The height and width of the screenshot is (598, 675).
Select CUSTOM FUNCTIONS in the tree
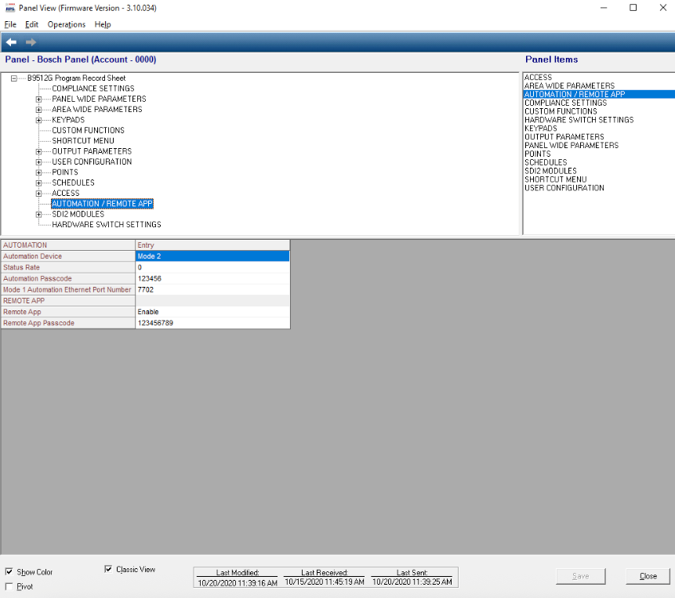click(89, 130)
